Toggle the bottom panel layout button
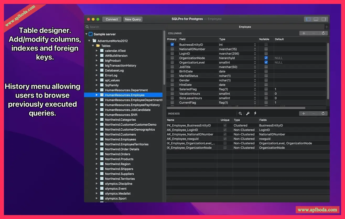 316,19
